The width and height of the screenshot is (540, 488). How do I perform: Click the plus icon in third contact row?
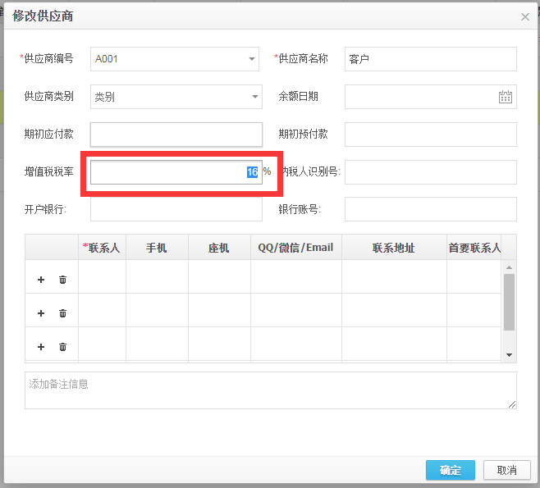click(x=41, y=347)
